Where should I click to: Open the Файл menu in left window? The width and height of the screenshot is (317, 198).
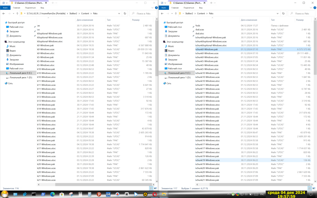5,8
